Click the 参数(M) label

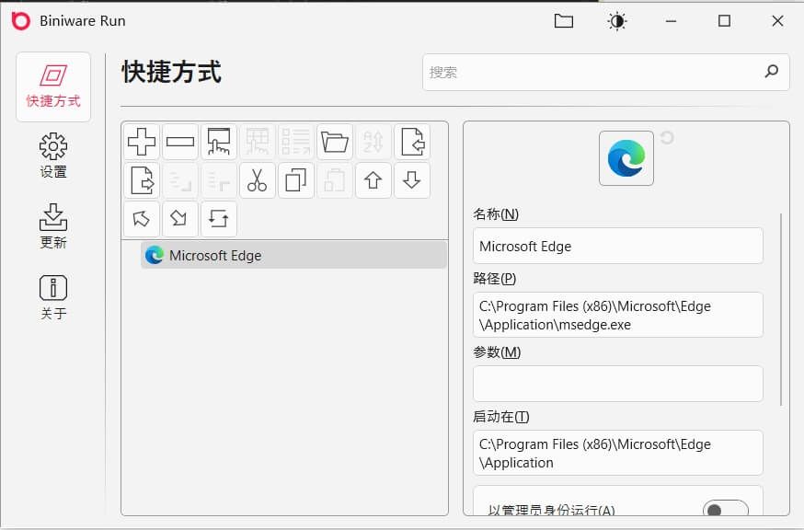[497, 352]
